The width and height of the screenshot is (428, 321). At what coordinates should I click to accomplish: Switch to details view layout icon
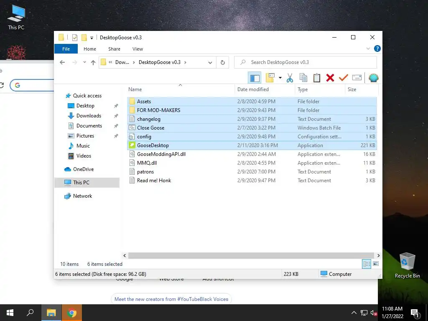tap(367, 264)
